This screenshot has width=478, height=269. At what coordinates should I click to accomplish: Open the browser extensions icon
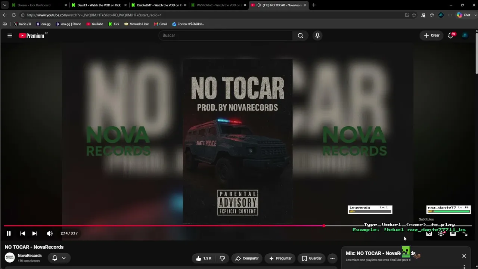(423, 15)
